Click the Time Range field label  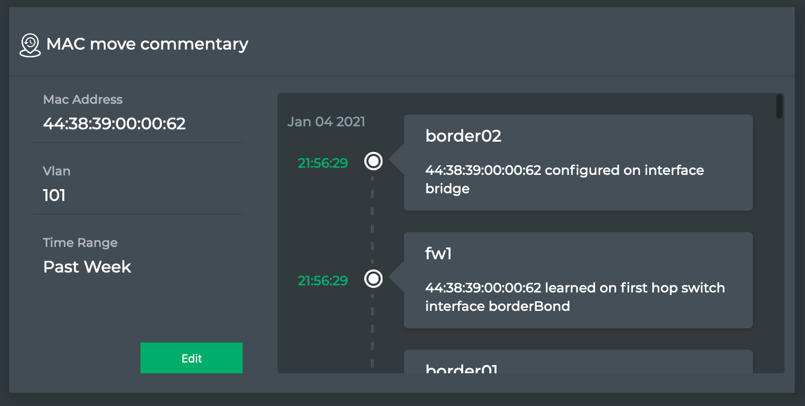coord(80,243)
